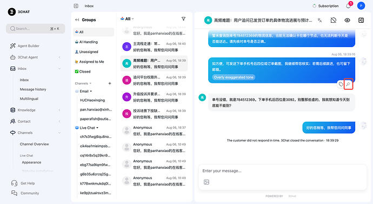Viewport: 373px width, 204px height.
Task: Select the g6b35u6zrzq25g... live chat channel
Action: pyautogui.click(x=95, y=174)
